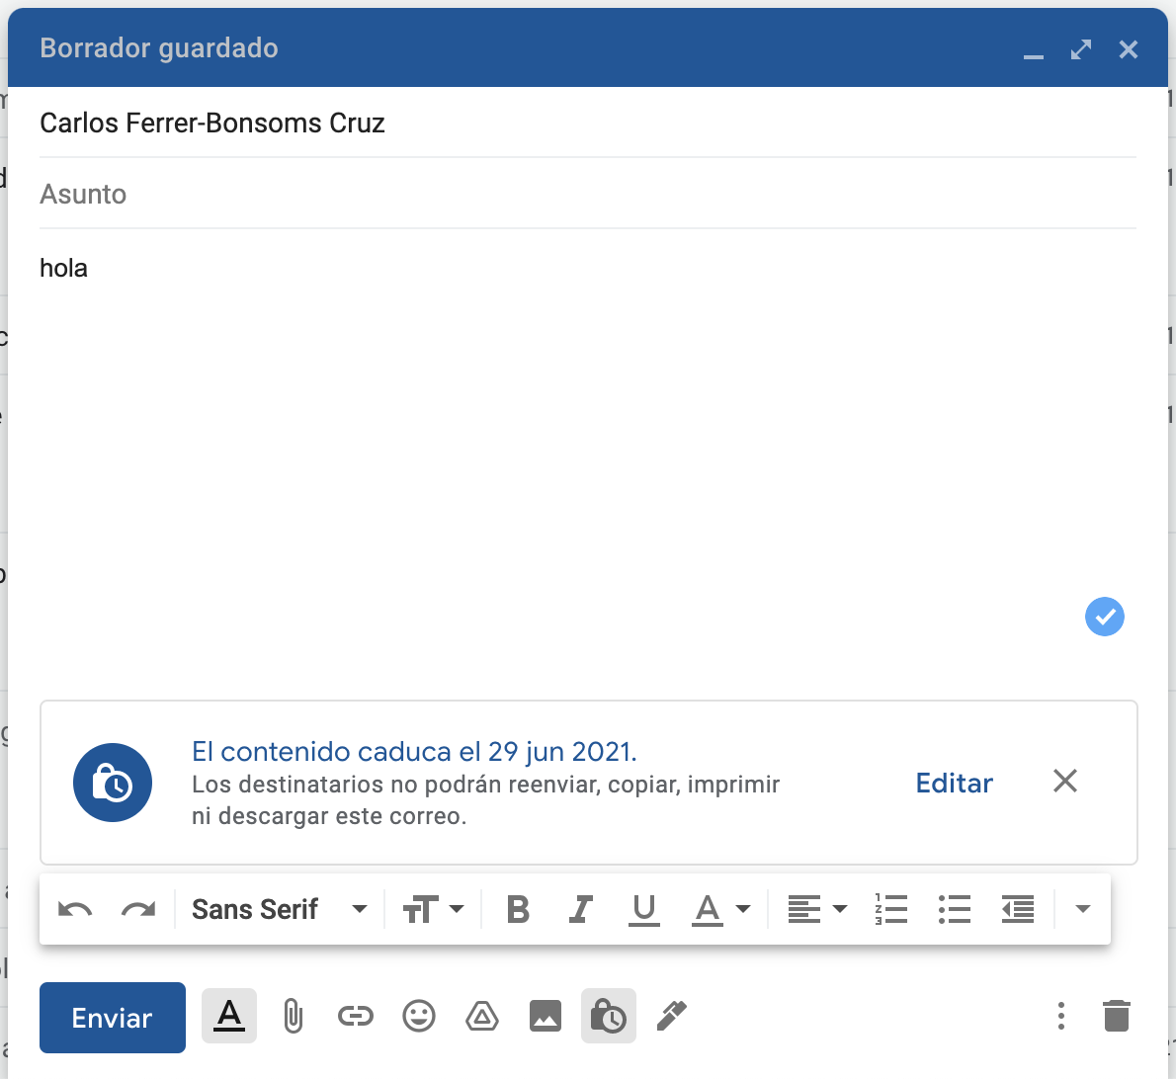Click the insert signature pen icon

pyautogui.click(x=672, y=1016)
